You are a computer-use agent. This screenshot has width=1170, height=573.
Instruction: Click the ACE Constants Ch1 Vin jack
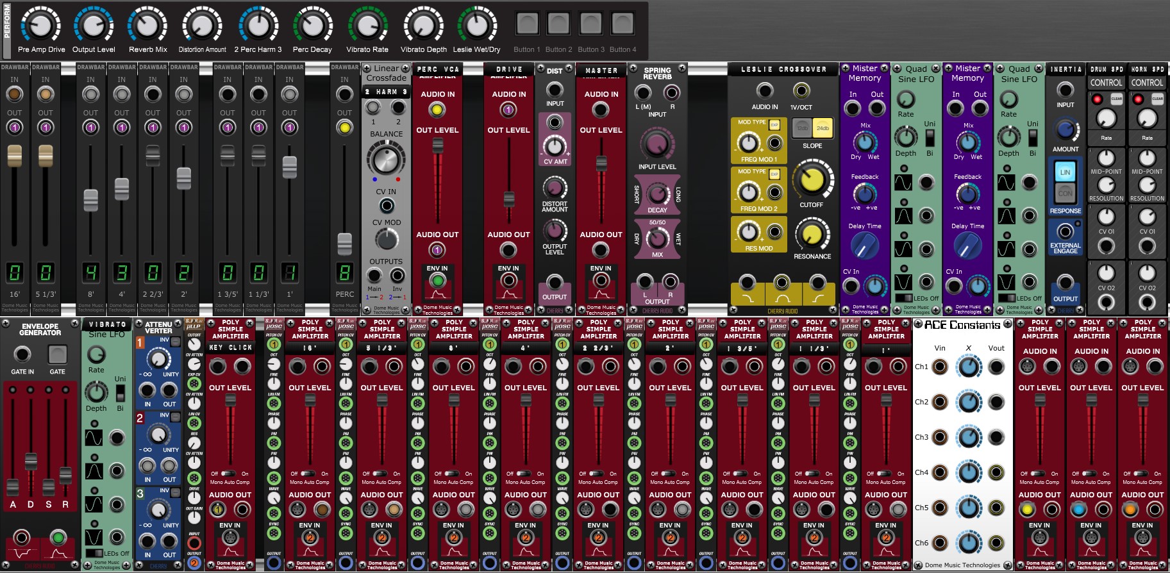coord(940,367)
